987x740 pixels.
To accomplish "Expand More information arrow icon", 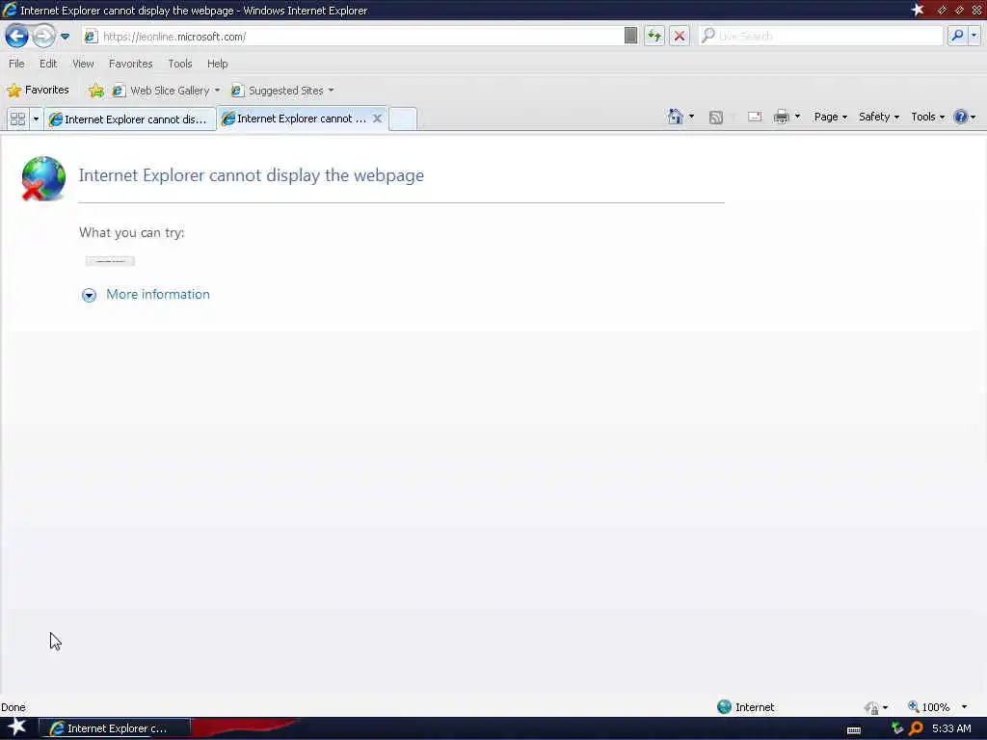I will [89, 295].
